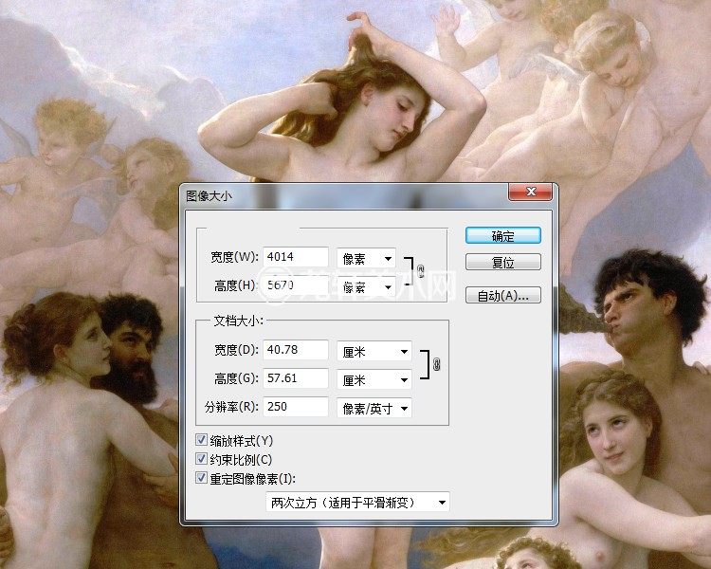
Task: Click the document size chain link icon
Action: click(436, 364)
